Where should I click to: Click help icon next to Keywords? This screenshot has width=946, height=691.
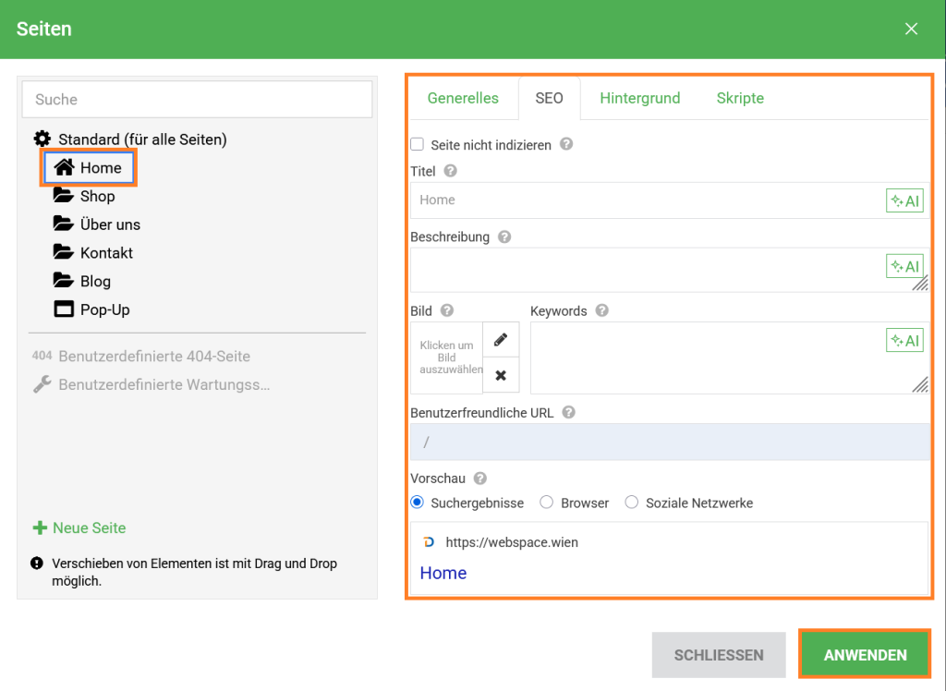[x=601, y=311]
